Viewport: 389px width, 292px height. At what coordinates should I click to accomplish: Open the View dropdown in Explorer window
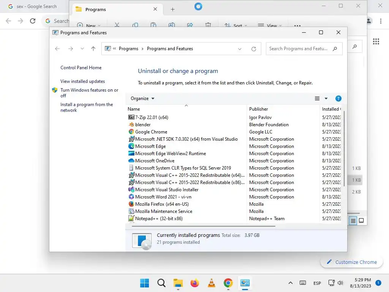coord(270,25)
